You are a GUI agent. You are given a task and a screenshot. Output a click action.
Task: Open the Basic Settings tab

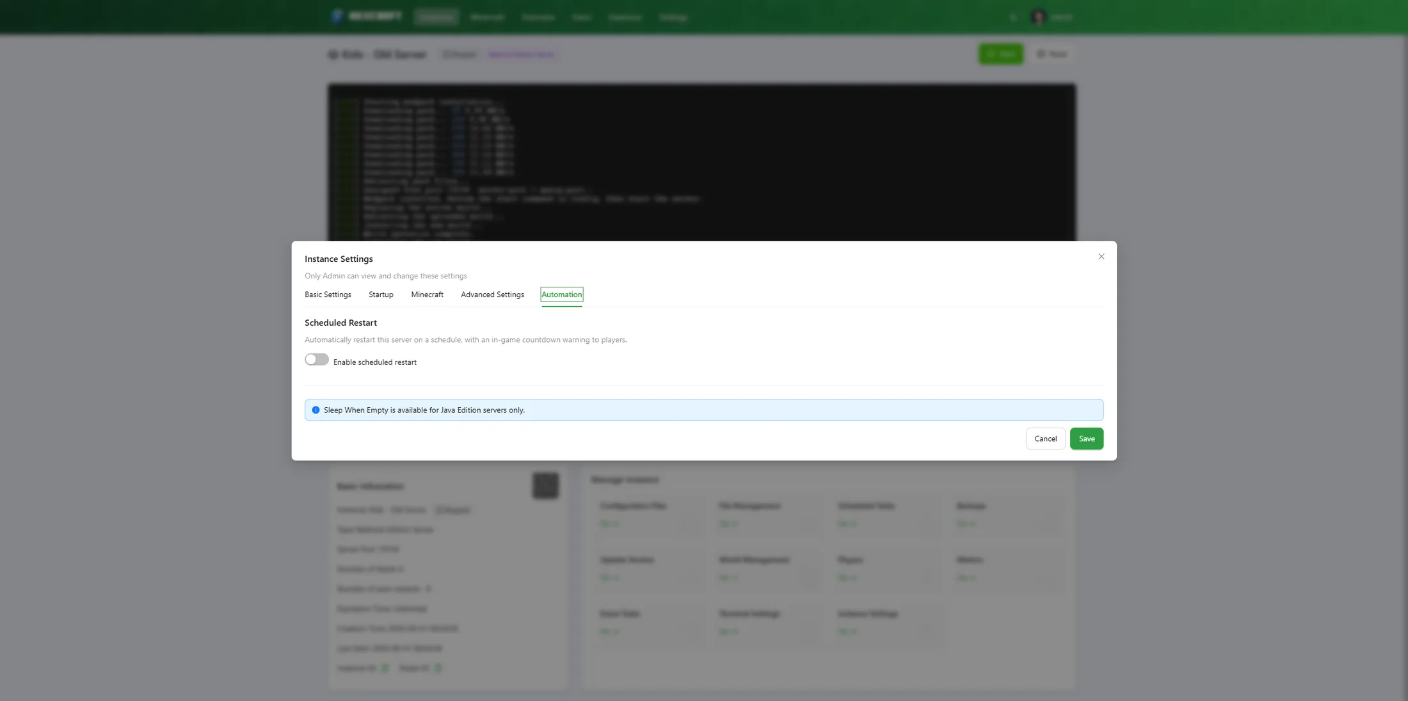click(x=328, y=294)
